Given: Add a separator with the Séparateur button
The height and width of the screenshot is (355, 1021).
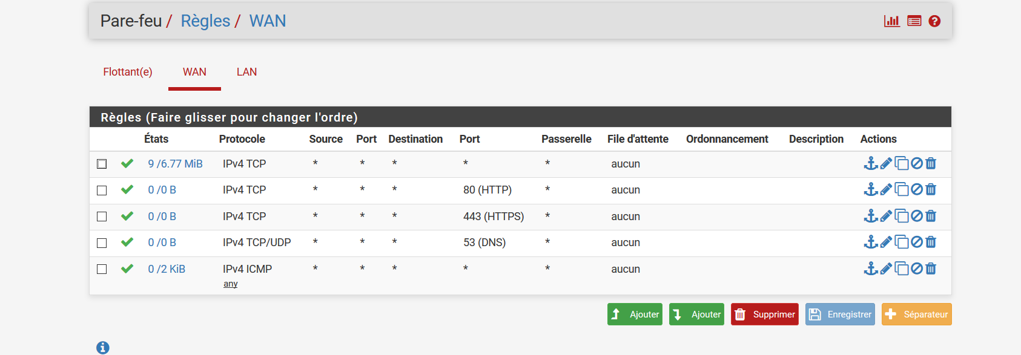Looking at the screenshot, I should [916, 314].
